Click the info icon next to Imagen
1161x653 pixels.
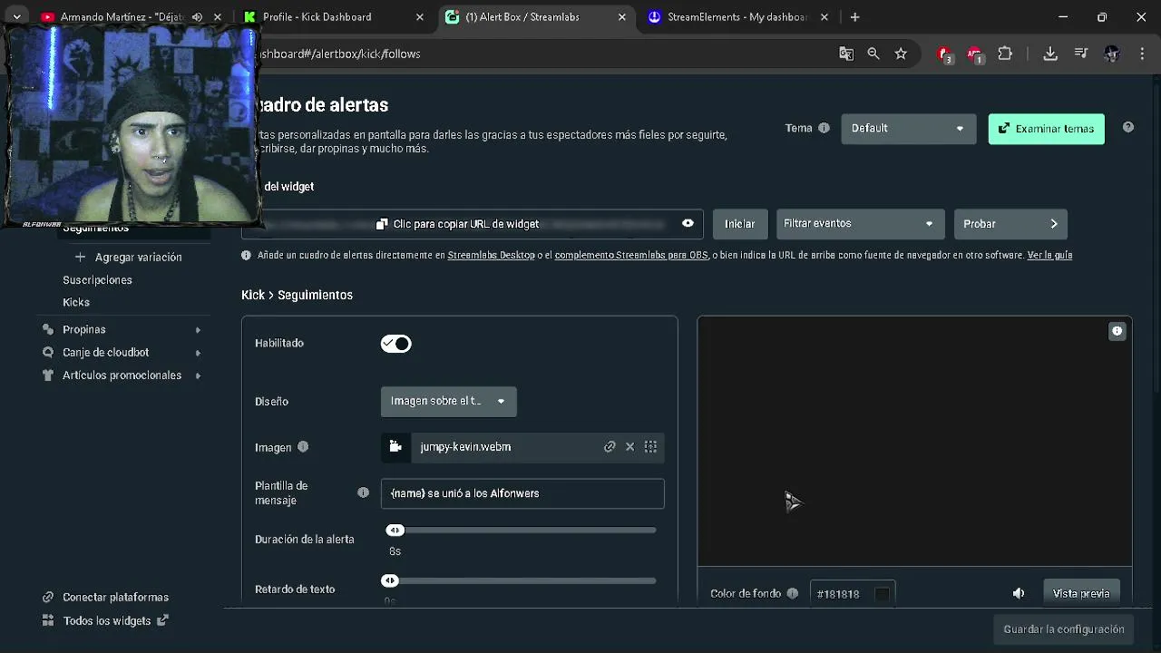coord(303,446)
